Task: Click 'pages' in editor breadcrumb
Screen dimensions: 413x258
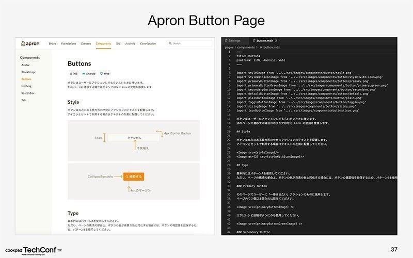Action: point(229,47)
